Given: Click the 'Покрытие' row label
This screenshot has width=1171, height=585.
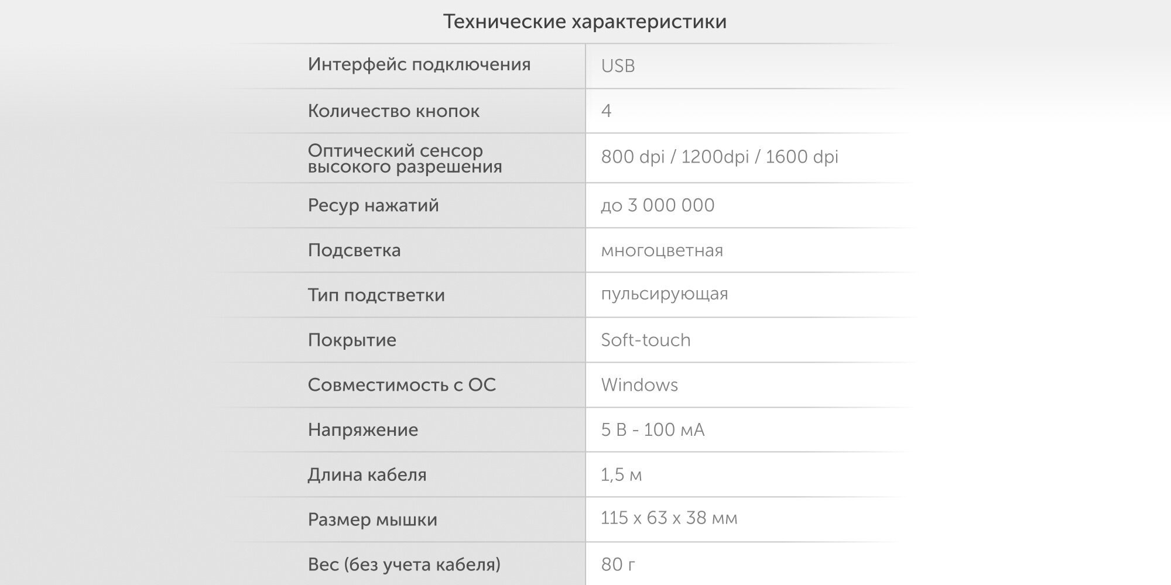Looking at the screenshot, I should click(352, 340).
